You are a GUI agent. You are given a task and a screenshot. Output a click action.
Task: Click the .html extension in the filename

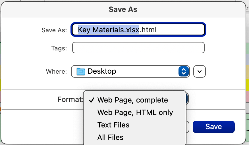(x=148, y=30)
